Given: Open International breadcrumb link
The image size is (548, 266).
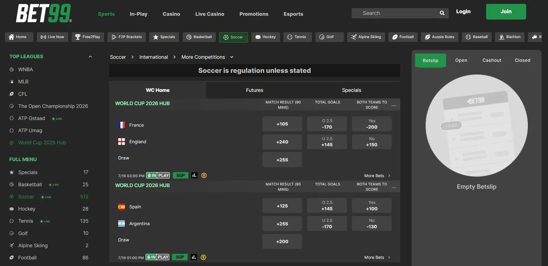Looking at the screenshot, I should [154, 57].
